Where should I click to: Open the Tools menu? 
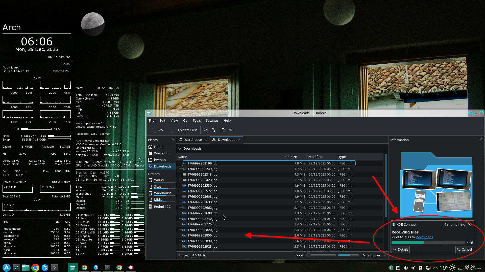[196, 120]
